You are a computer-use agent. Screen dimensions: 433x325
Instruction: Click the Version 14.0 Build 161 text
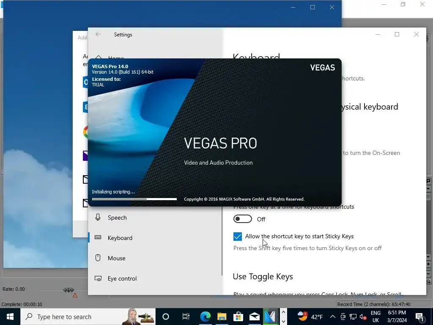[123, 72]
